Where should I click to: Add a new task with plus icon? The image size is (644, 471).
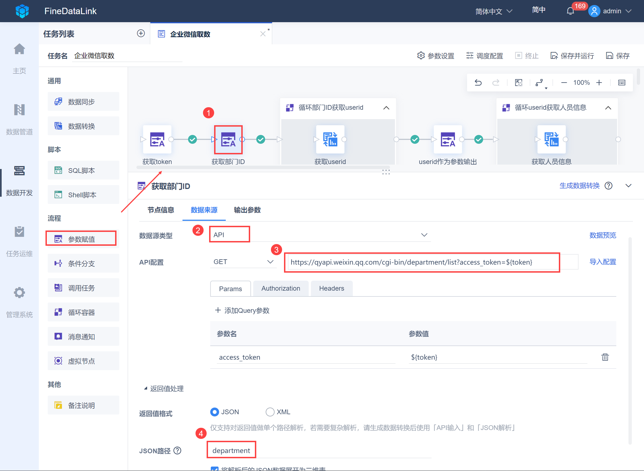click(x=141, y=33)
